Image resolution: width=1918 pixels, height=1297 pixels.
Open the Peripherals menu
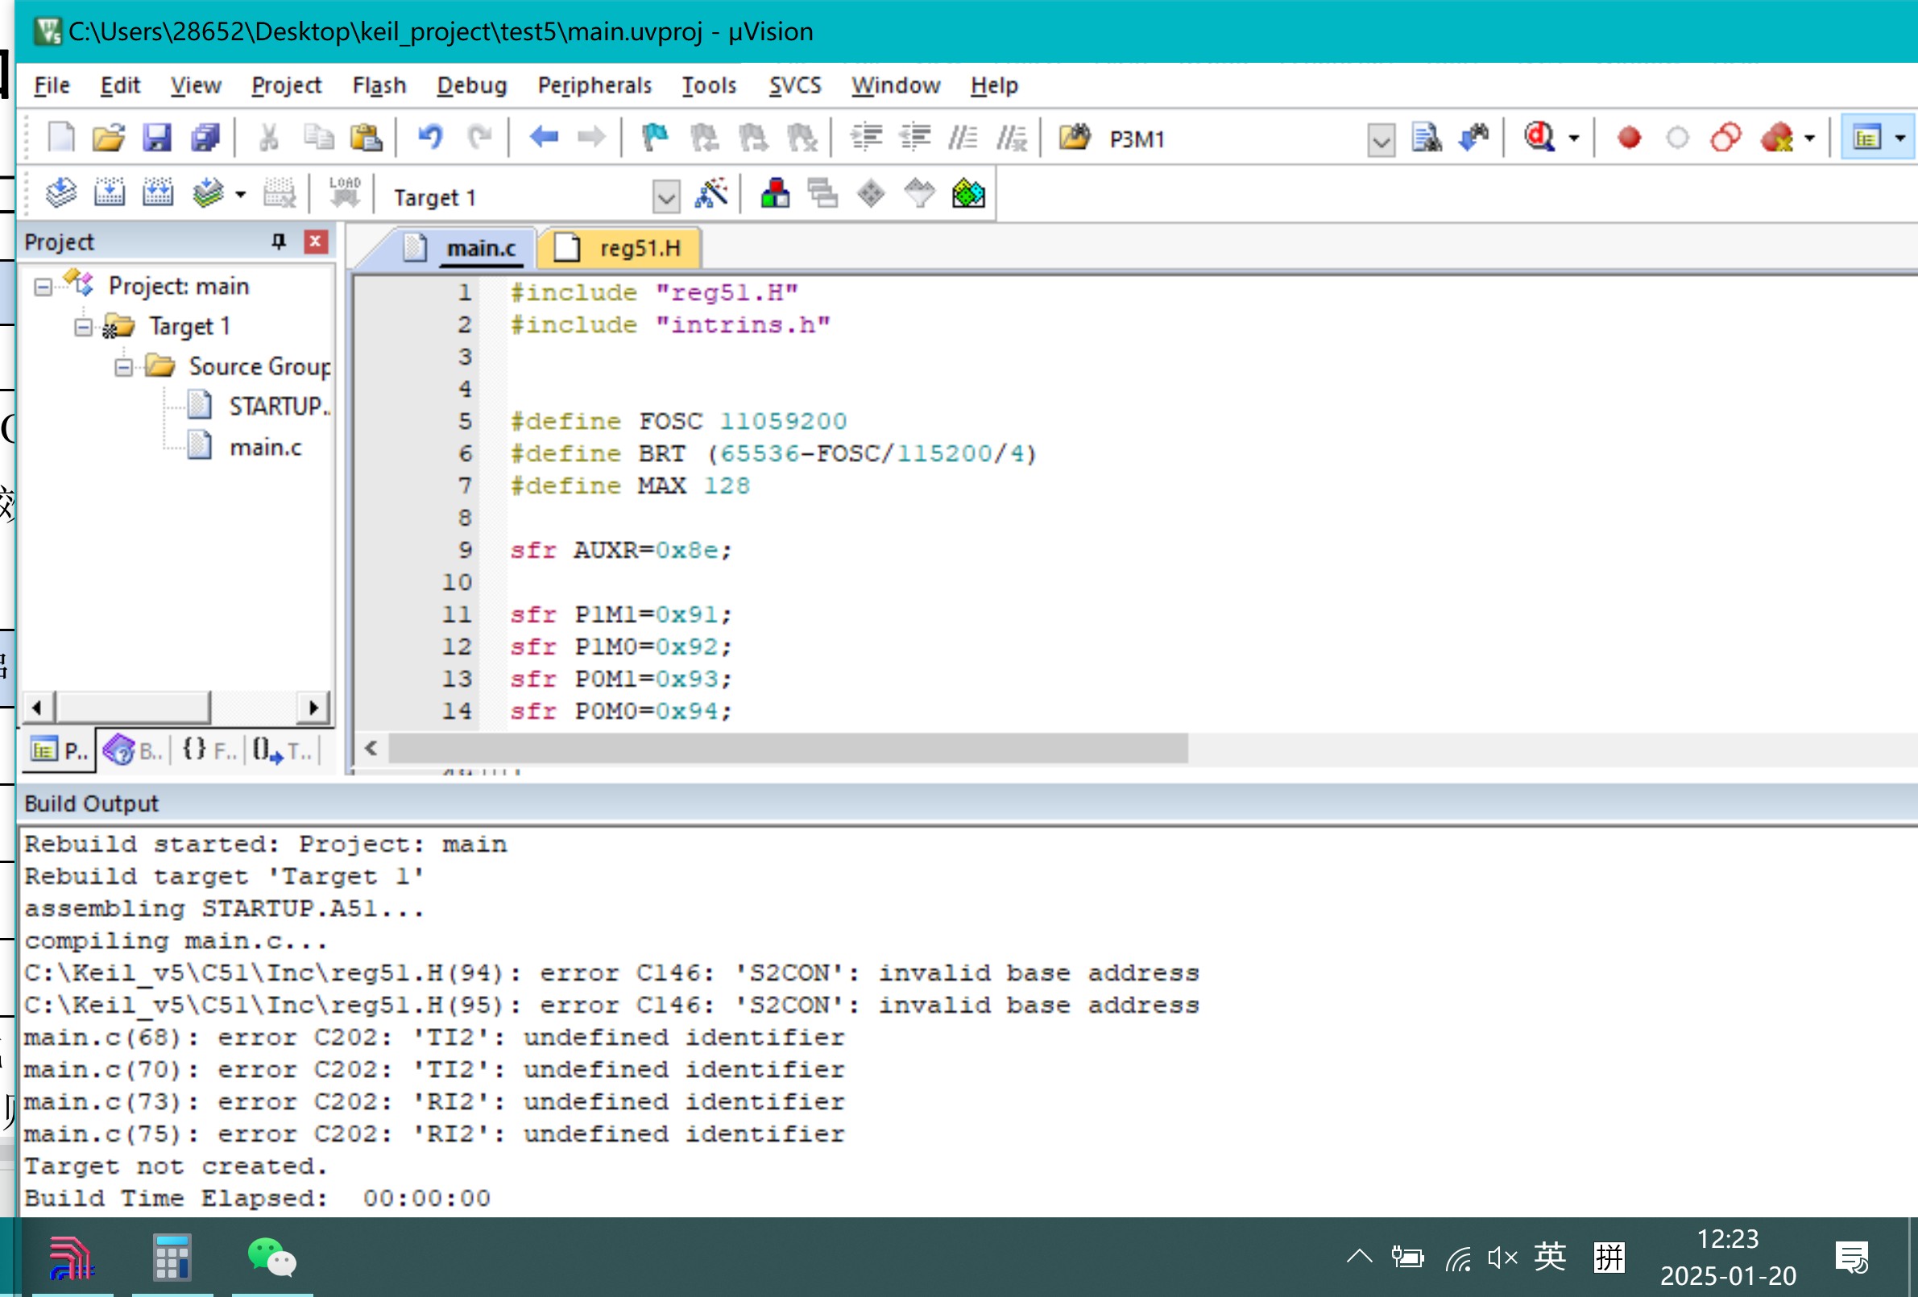click(x=594, y=85)
